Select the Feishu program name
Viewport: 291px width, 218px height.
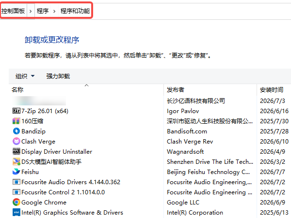tap(30, 172)
